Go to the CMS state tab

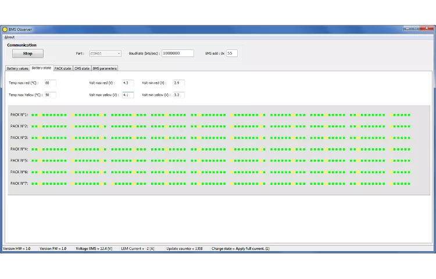tap(82, 69)
